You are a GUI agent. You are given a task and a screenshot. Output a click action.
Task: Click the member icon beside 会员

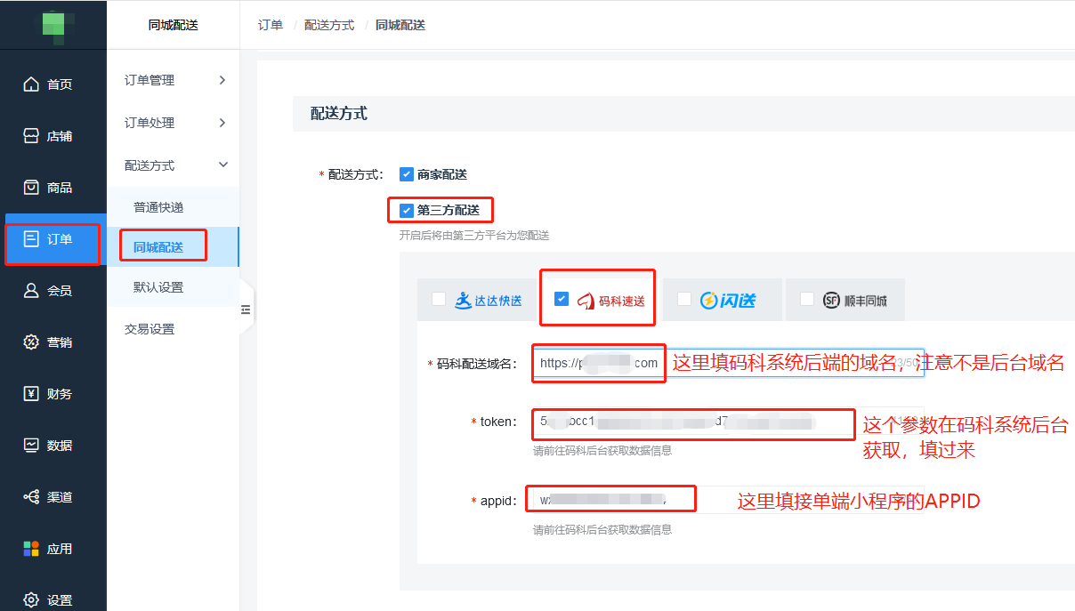[x=31, y=291]
